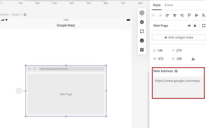206x128 pixels.
Task: Click the signal bars in phone status bar
Action: click(x=3, y=20)
